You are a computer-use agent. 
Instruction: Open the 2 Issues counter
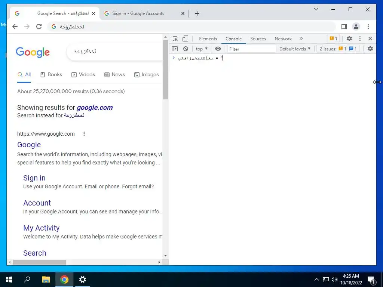coord(338,49)
